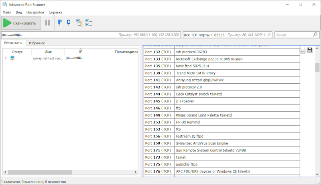
Task: Click Port 146 (TCP) cell
Action: pos(159,108)
